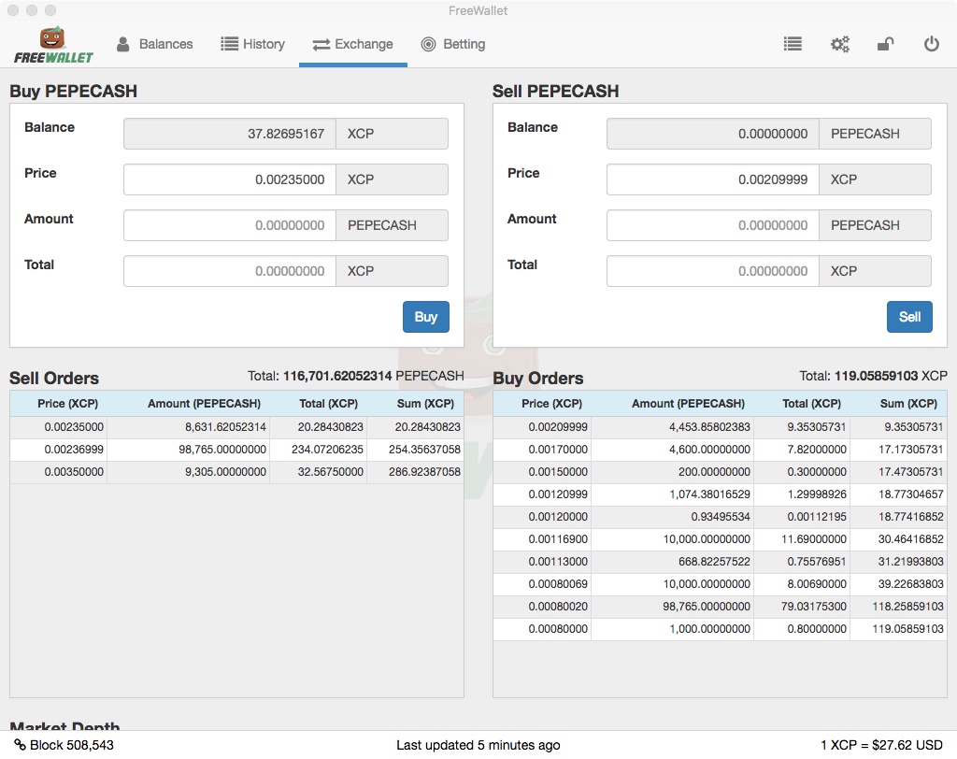
Task: Select buy order priced 0.00120999
Action: (720, 494)
